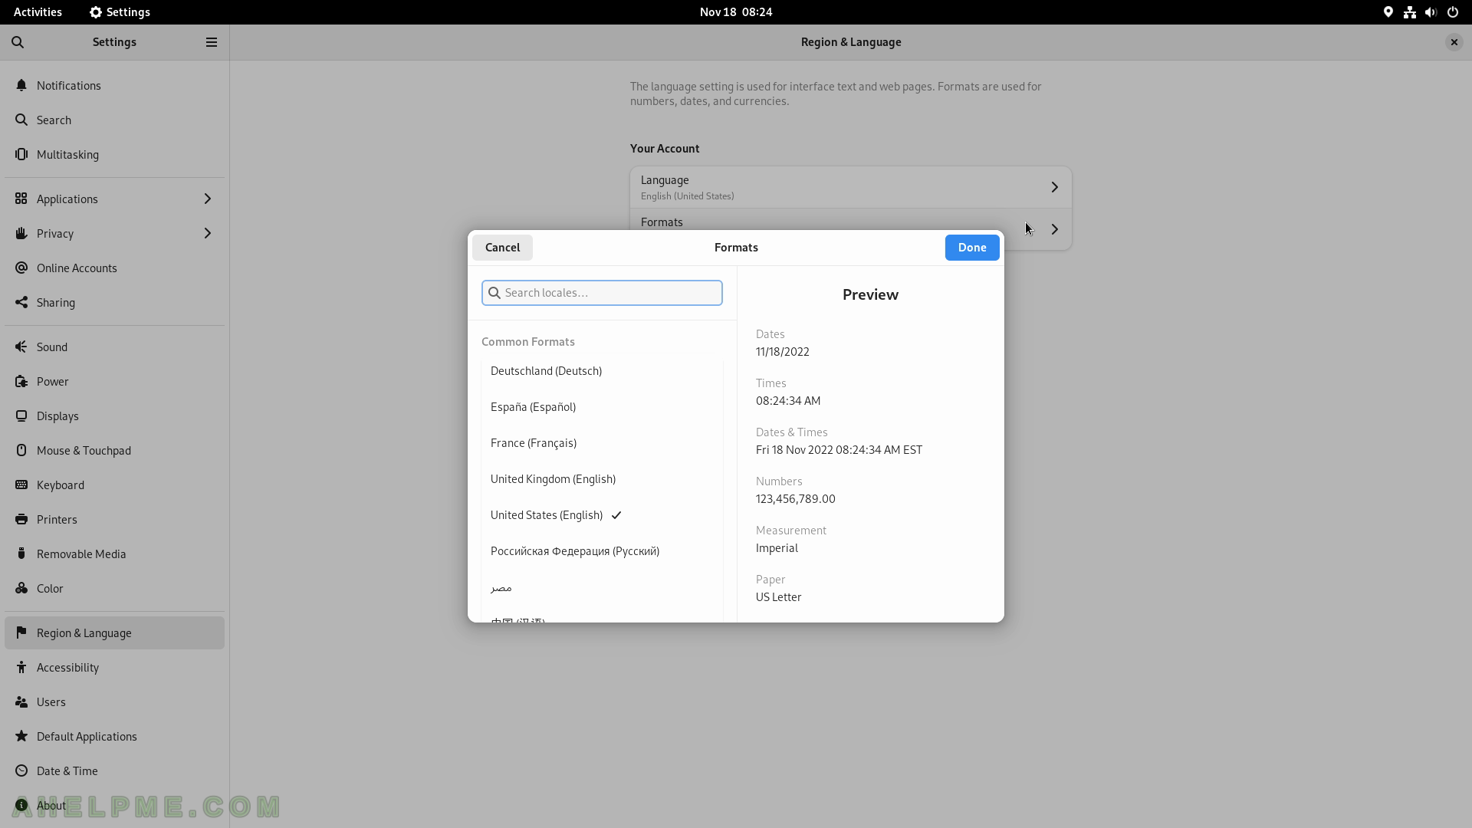Click the Applications grid icon

[21, 199]
